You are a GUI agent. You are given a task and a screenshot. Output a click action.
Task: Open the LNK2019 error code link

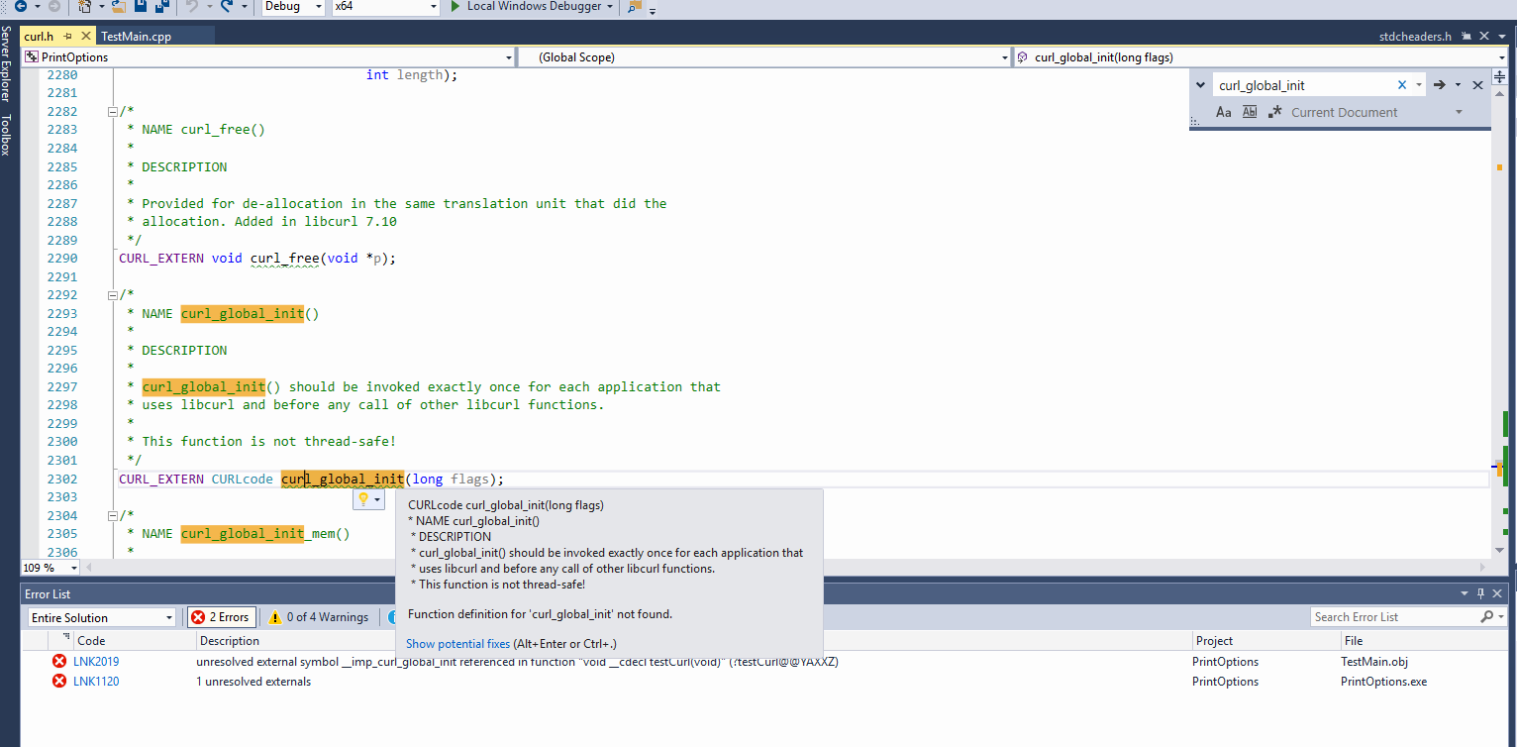pos(96,662)
